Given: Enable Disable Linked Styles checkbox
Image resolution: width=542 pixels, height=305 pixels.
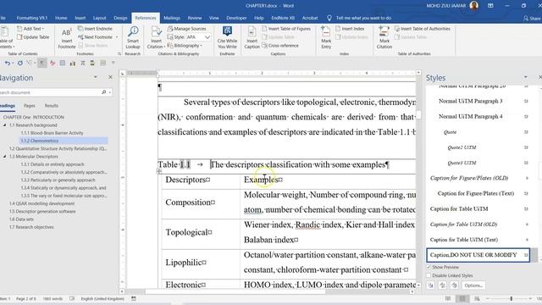Looking at the screenshot, I should coord(429,275).
